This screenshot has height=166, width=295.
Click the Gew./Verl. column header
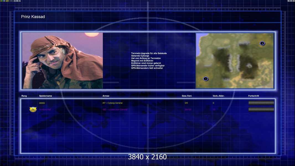click(x=187, y=96)
